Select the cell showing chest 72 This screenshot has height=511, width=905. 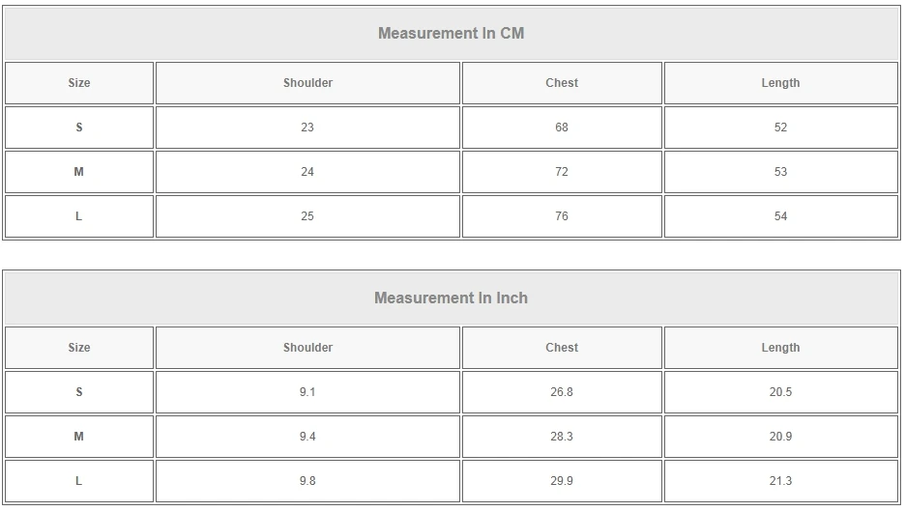(562, 172)
